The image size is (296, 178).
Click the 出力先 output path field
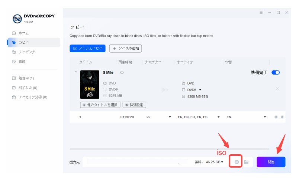tap(137, 162)
